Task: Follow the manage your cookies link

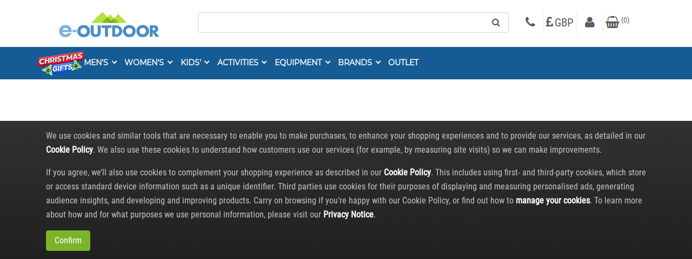Action: (553, 200)
